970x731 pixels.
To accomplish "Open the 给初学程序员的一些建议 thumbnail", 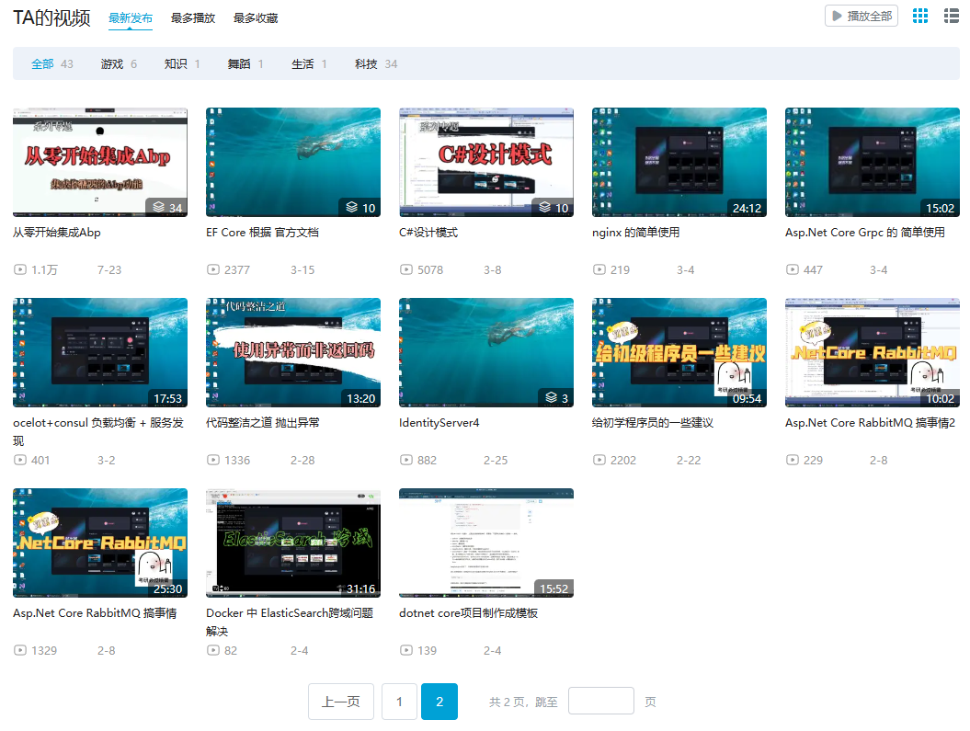I will click(x=679, y=352).
